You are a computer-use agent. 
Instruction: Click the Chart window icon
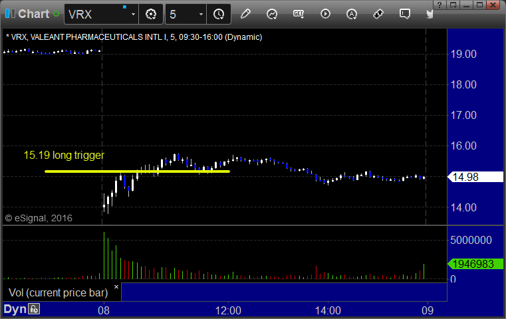coord(10,14)
